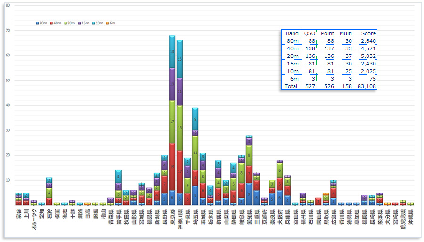Click the top 10m segment labeled 13
The image size is (424, 242).
[x=172, y=51]
